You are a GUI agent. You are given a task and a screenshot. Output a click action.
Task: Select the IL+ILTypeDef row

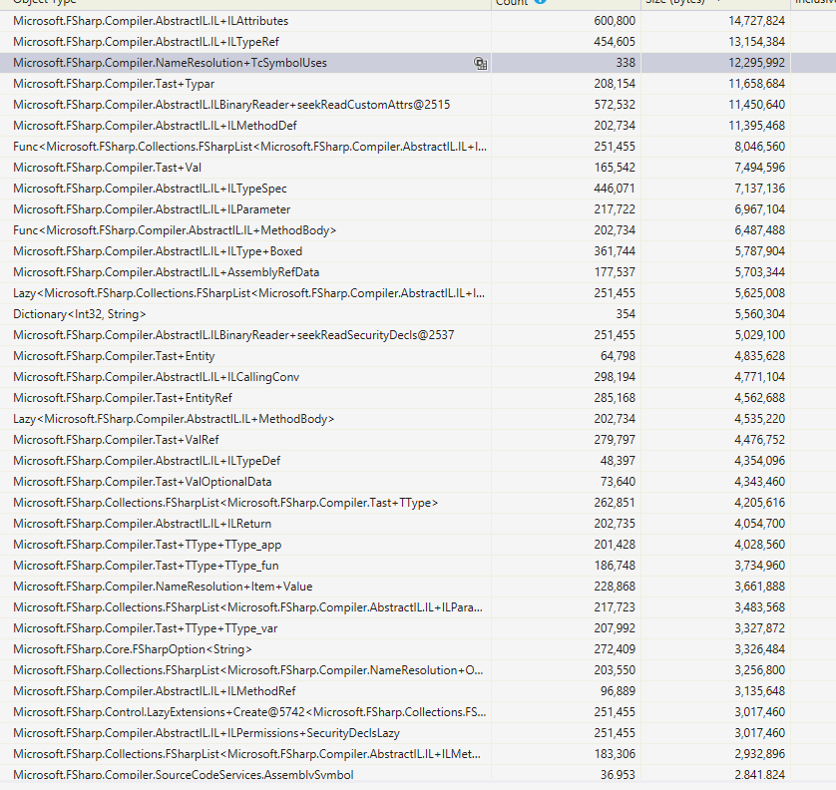pyautogui.click(x=418, y=461)
